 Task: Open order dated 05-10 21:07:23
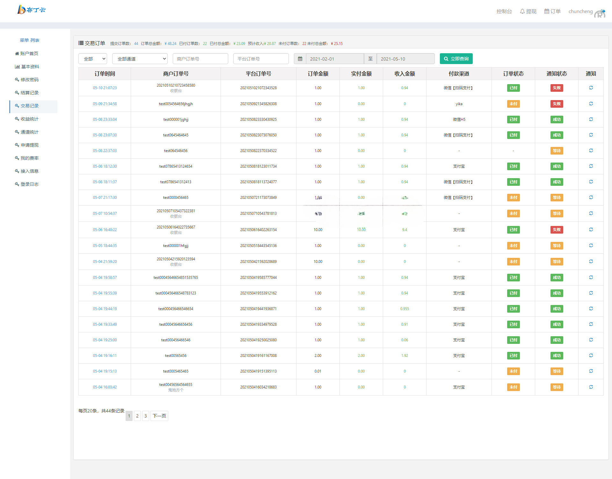(105, 88)
